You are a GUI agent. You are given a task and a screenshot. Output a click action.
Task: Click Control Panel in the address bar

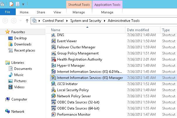pos(53,21)
